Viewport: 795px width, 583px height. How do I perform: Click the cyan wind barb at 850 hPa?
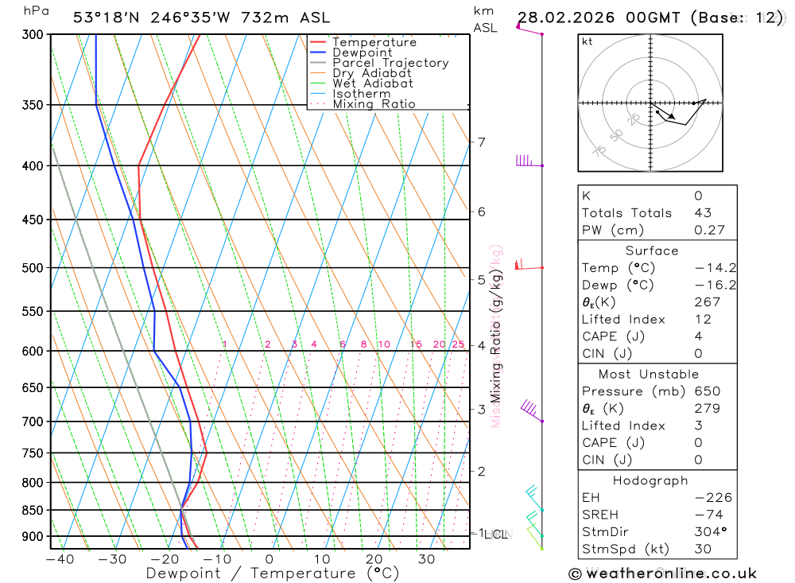pos(534,498)
